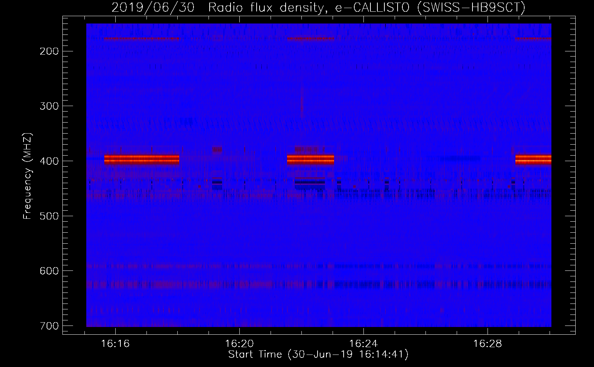Select the 'Frequency (MHZ)' axis label
Screen dimensions: 594x367
click(x=28, y=176)
